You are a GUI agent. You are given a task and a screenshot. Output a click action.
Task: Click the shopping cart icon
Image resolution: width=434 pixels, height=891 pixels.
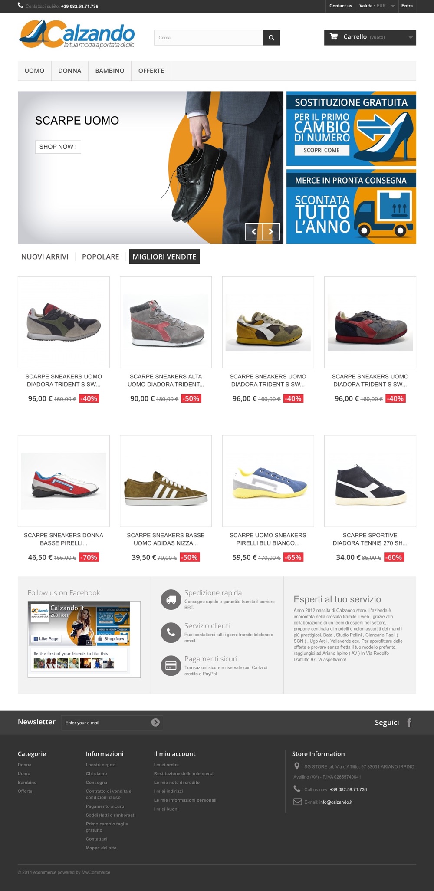click(x=334, y=37)
